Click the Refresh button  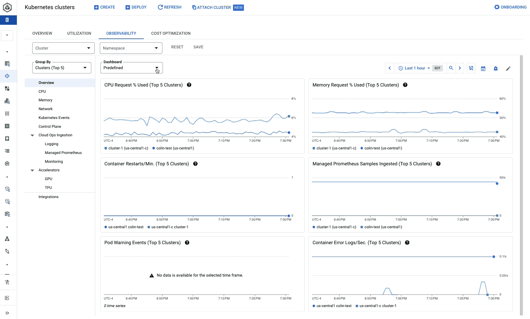pyautogui.click(x=169, y=7)
